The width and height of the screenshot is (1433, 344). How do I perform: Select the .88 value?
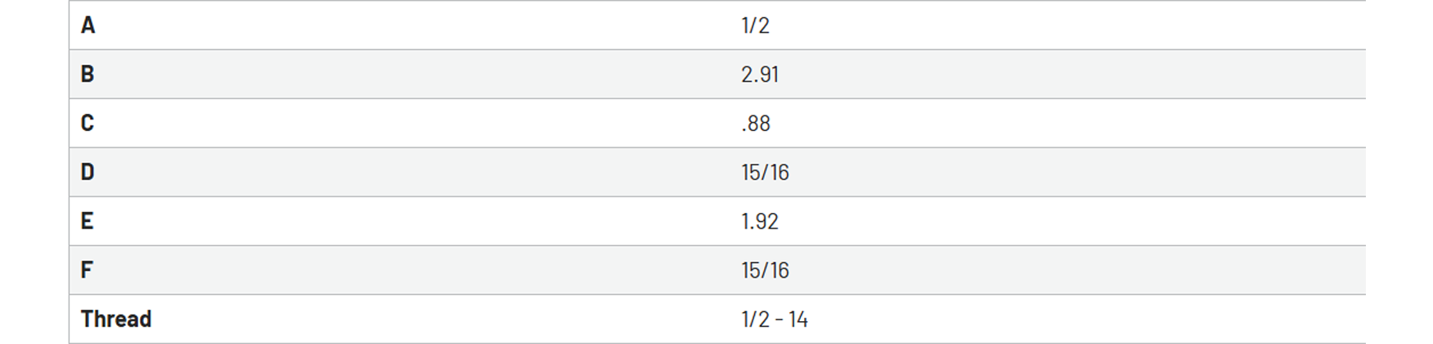click(756, 124)
